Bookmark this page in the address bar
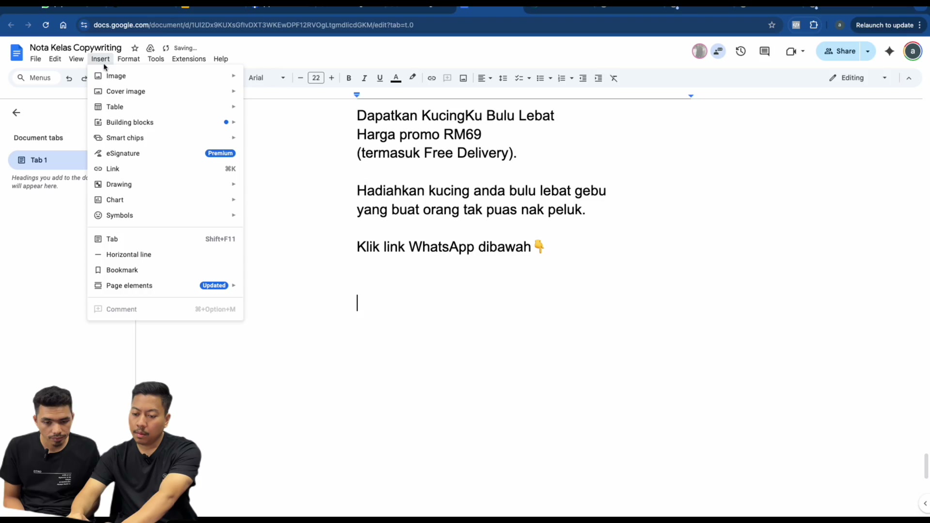 point(772,25)
